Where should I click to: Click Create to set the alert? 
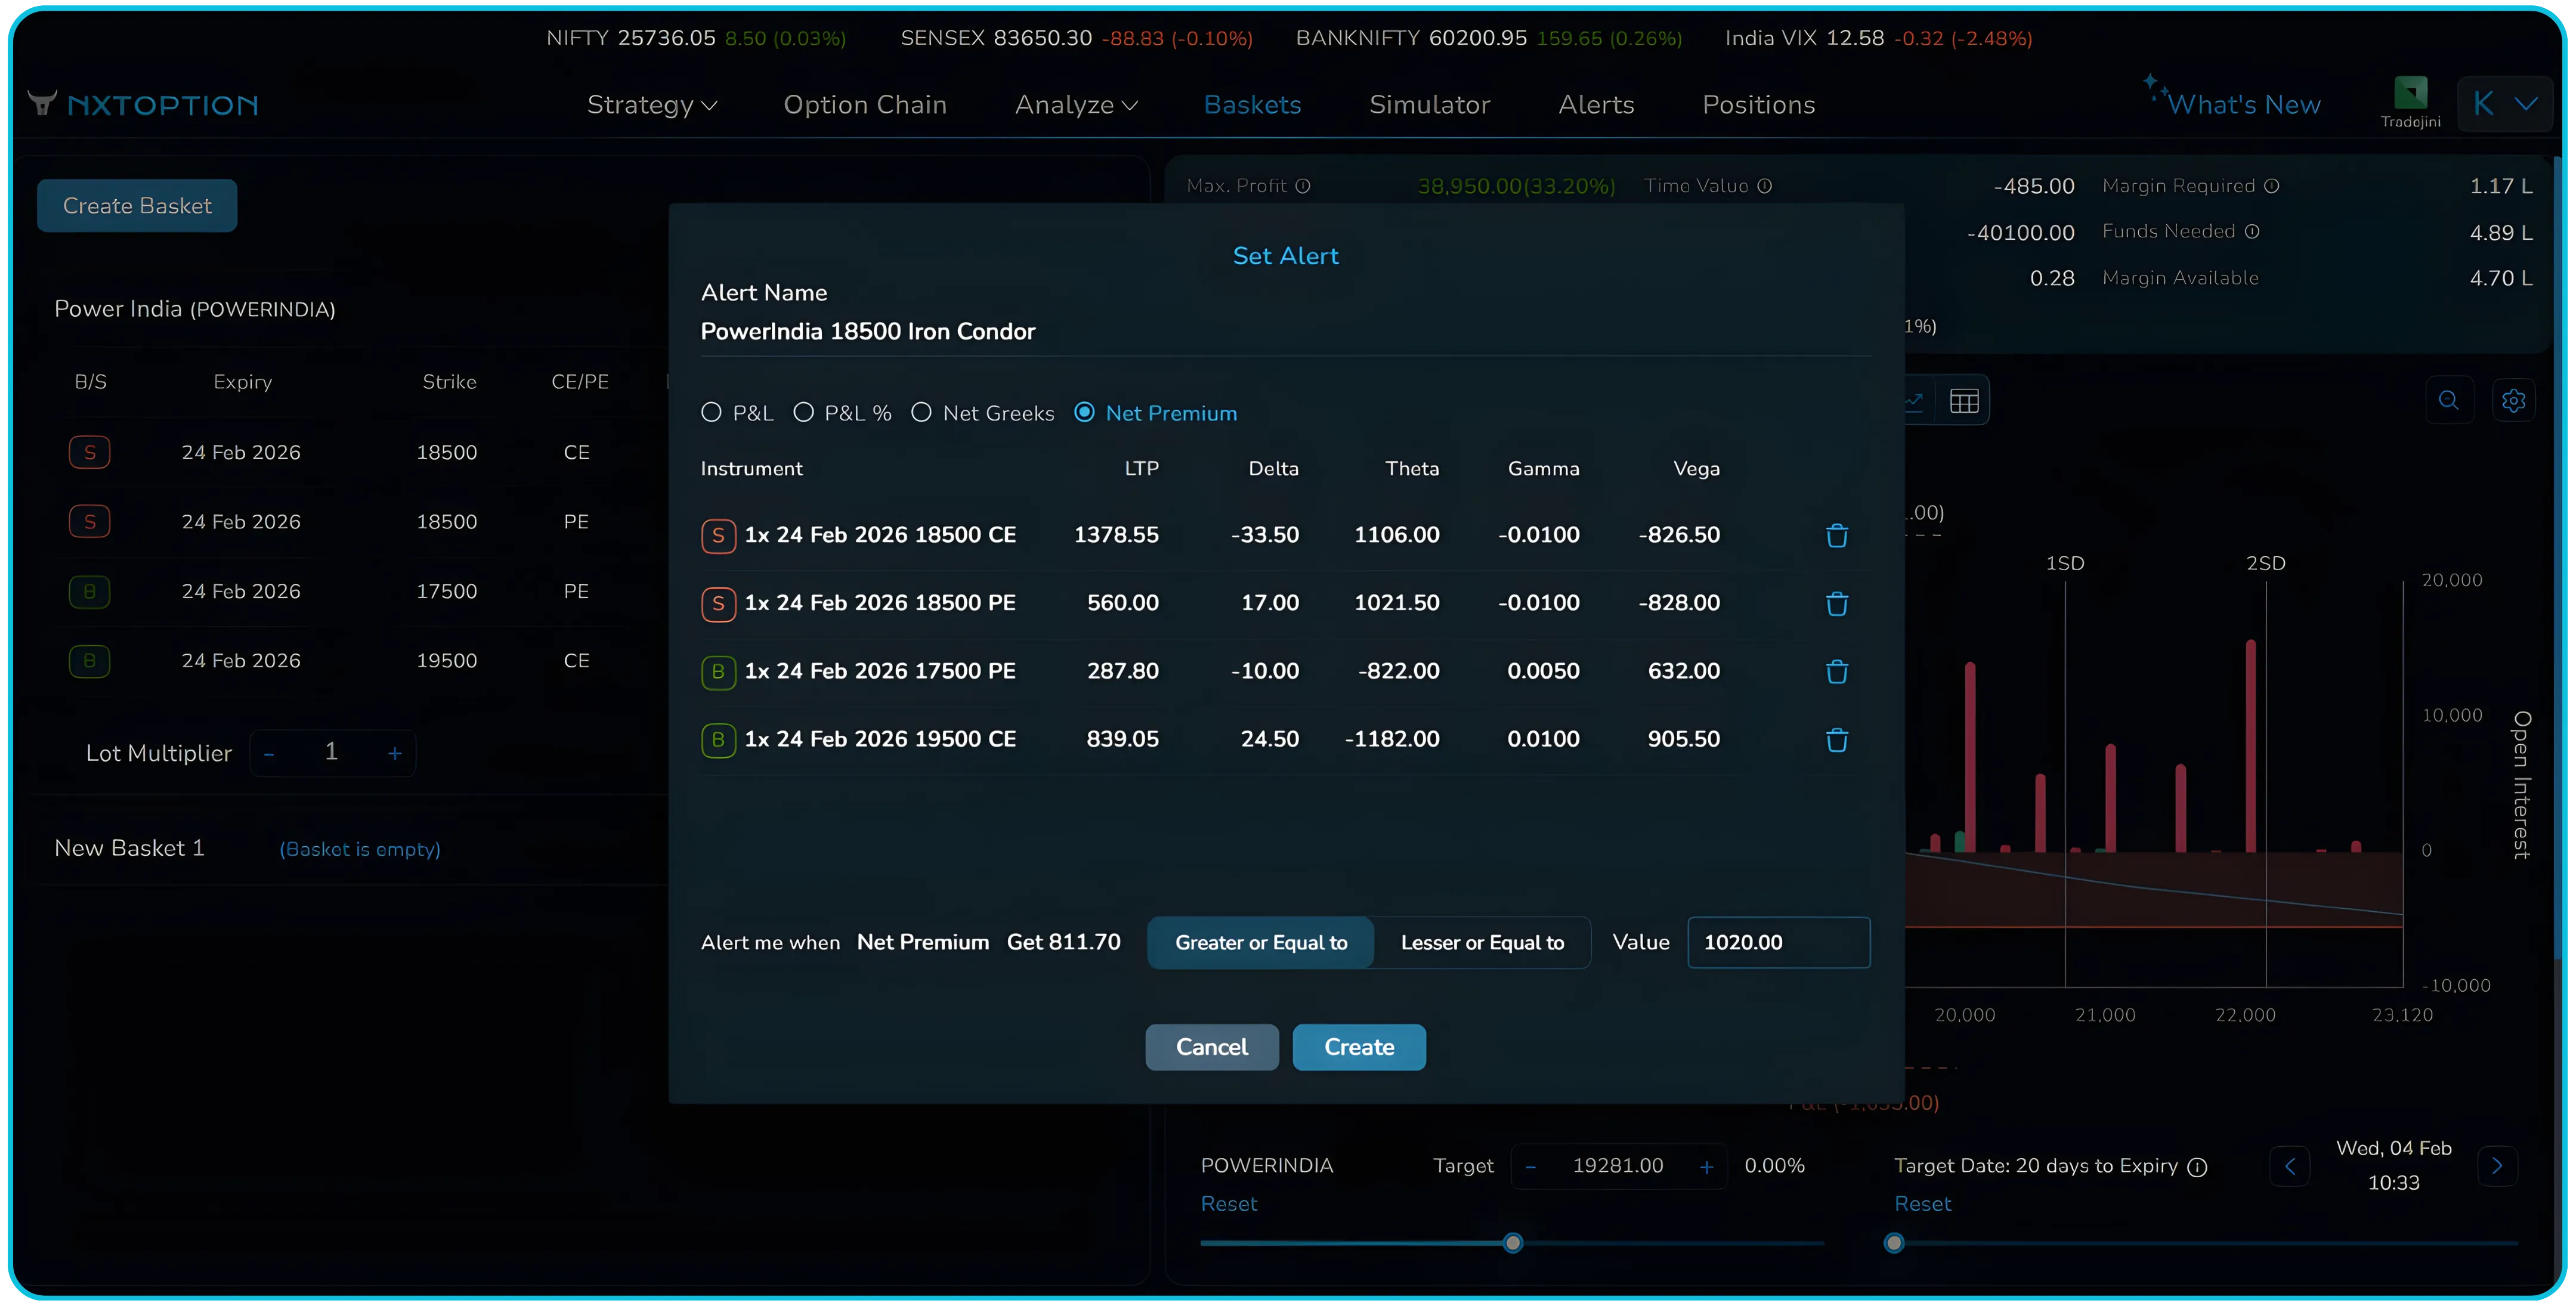point(1359,1047)
